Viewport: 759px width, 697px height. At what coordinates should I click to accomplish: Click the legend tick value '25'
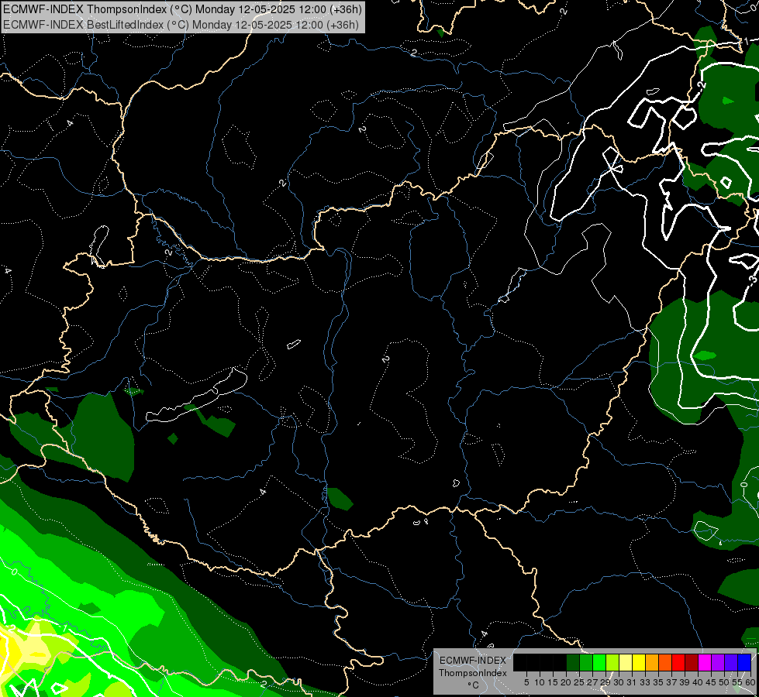click(579, 682)
